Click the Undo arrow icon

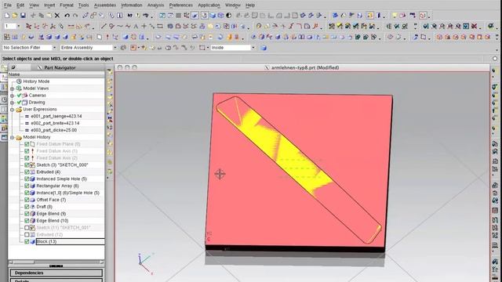(x=67, y=16)
